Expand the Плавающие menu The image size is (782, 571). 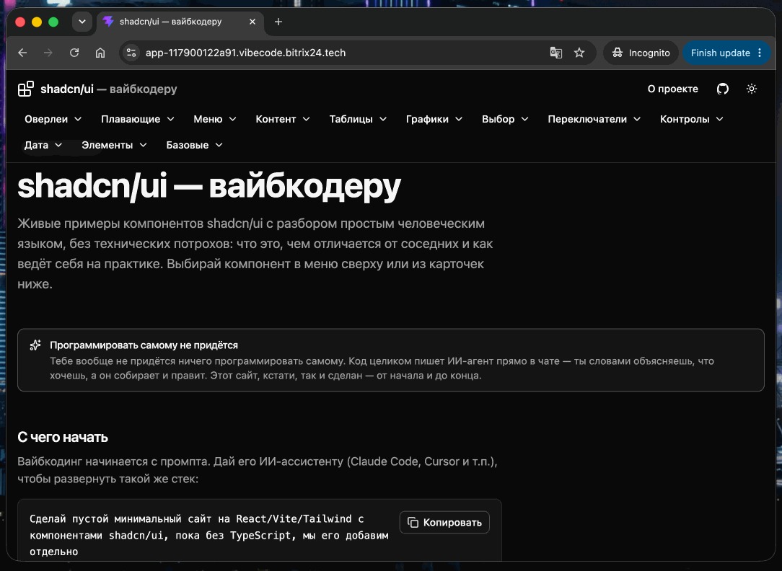(138, 119)
